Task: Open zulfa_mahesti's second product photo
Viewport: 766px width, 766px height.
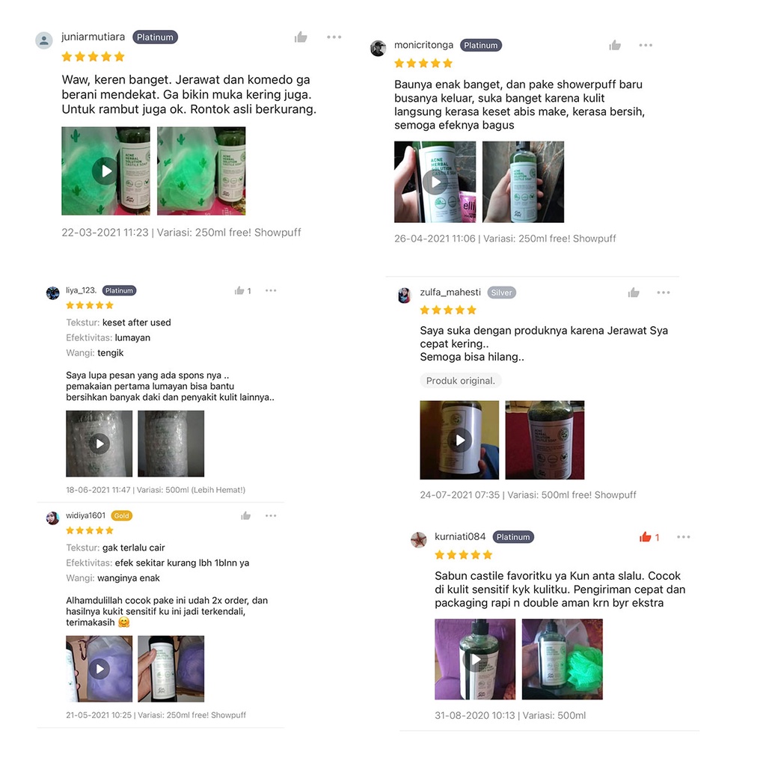Action: tap(545, 440)
